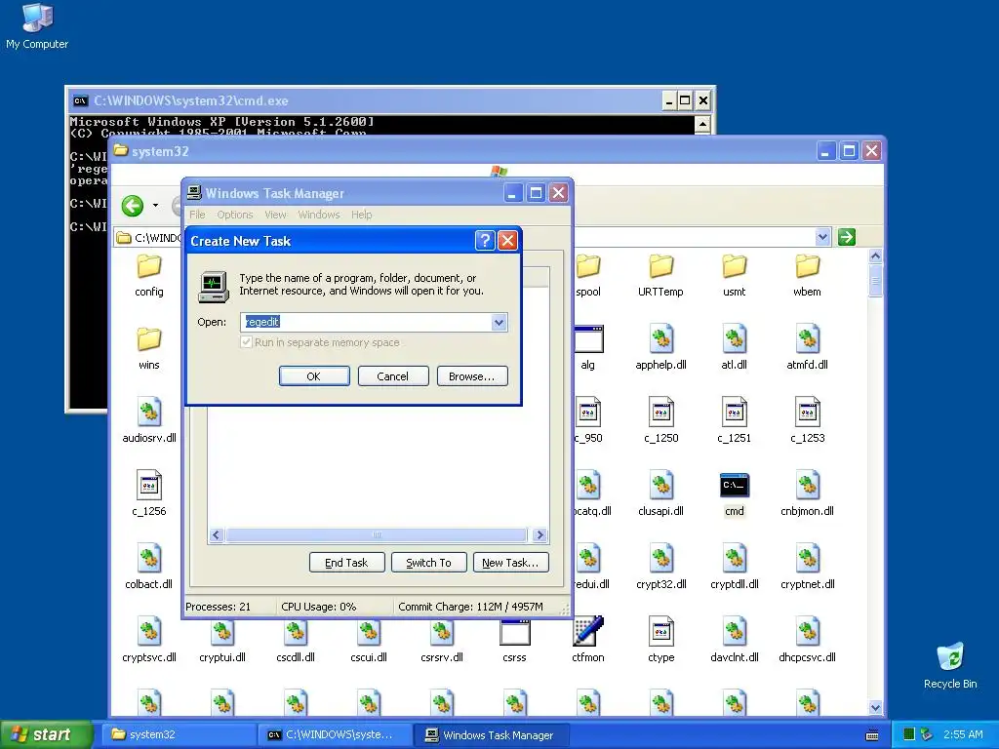Open the config folder icon
The width and height of the screenshot is (999, 749).
click(x=149, y=267)
